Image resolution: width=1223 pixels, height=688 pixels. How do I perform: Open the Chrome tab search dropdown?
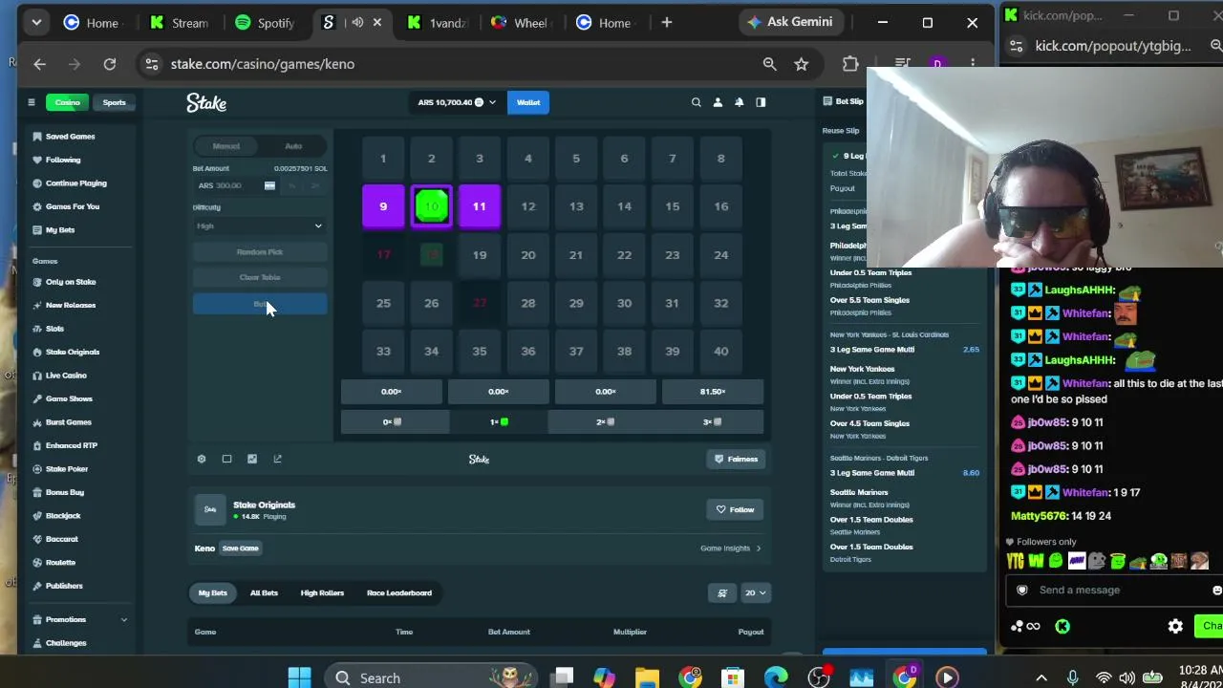36,23
